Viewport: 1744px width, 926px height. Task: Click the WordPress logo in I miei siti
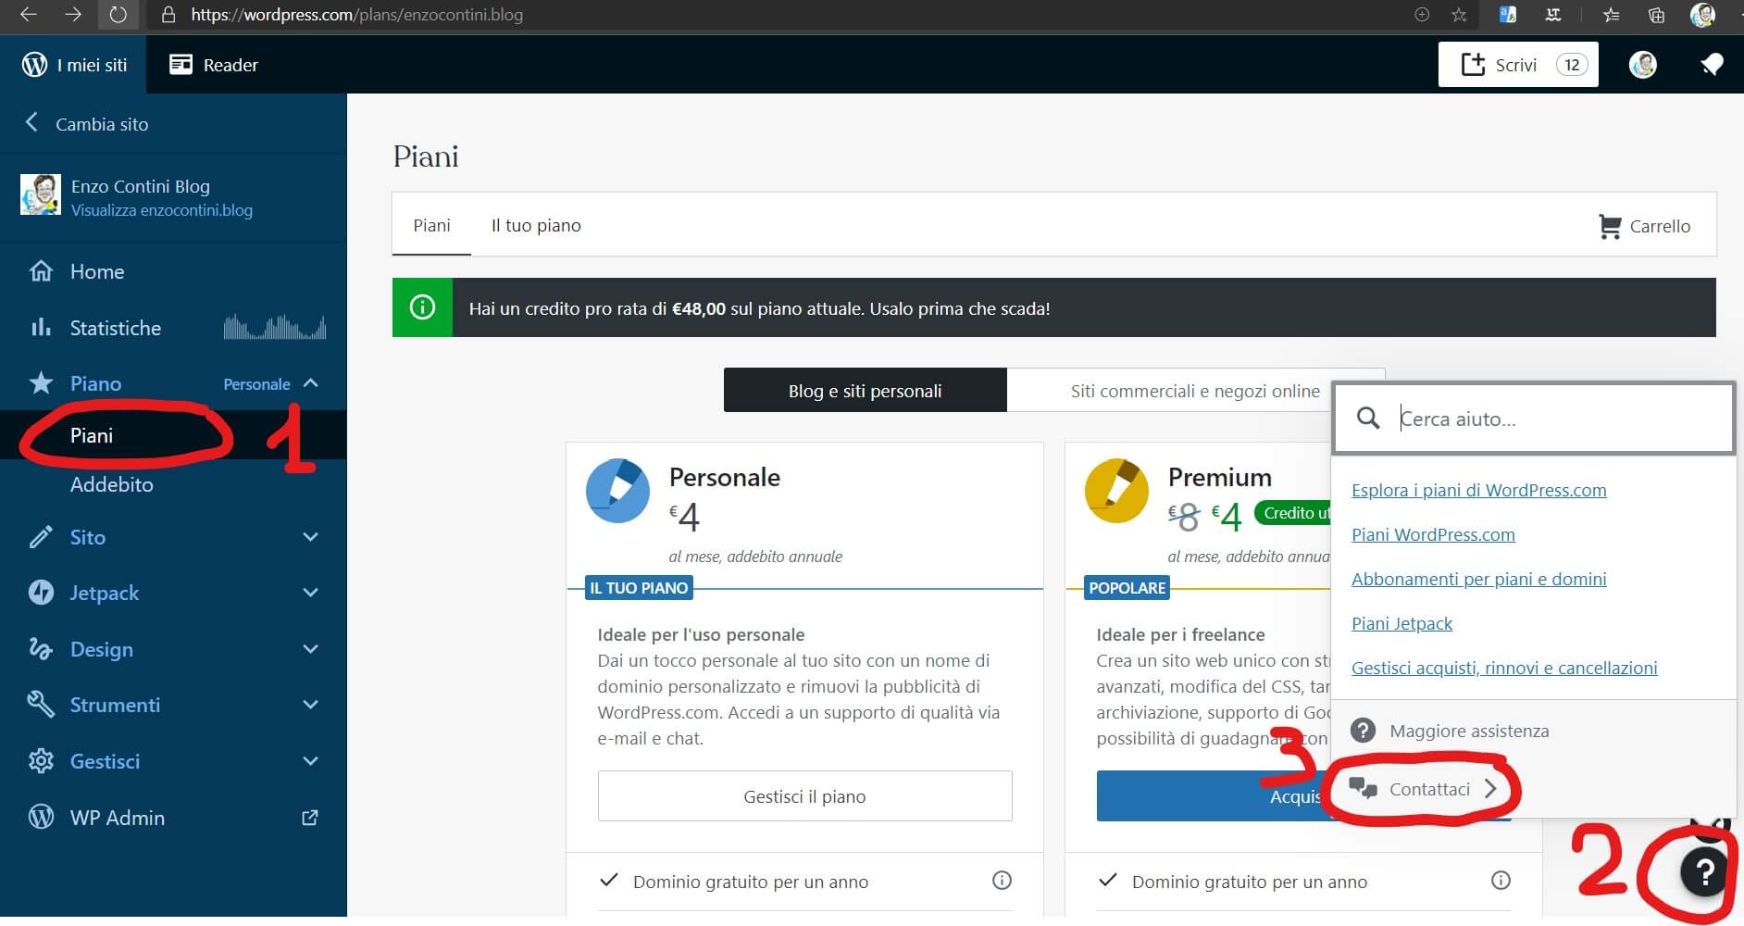coord(34,65)
